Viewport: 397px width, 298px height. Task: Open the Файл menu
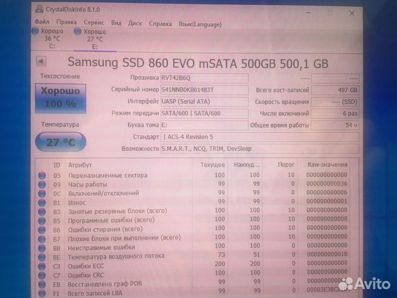(x=42, y=22)
